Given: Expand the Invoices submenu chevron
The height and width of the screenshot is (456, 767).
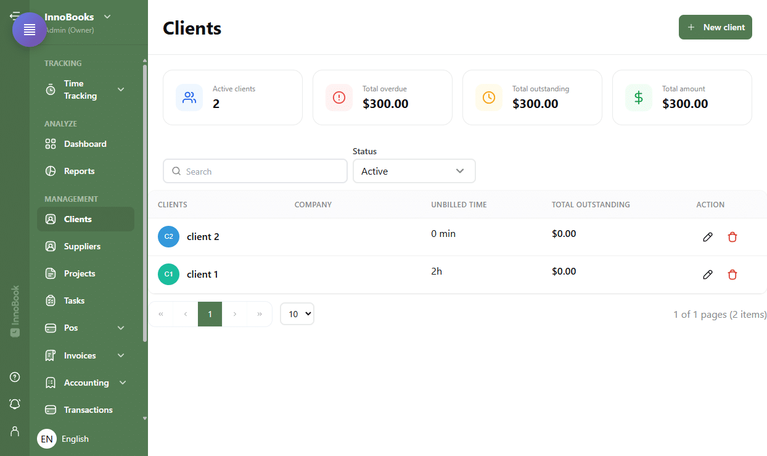Looking at the screenshot, I should pyautogui.click(x=121, y=355).
